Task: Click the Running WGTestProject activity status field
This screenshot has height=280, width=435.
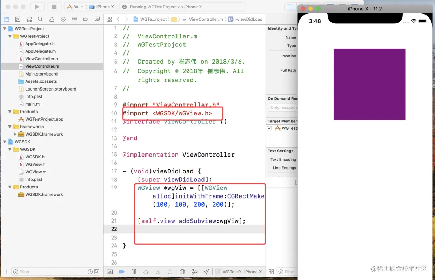Action: coord(182,7)
